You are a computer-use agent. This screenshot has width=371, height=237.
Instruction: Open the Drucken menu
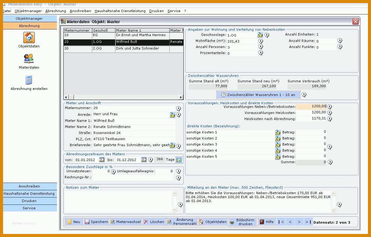[x=157, y=11]
